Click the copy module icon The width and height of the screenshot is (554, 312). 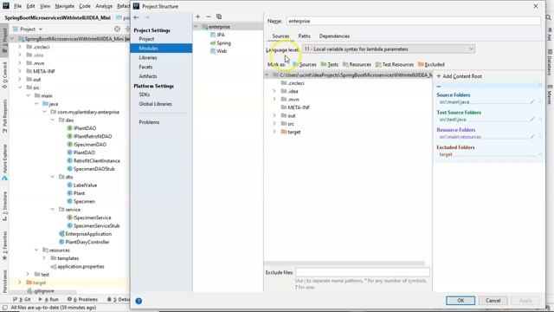coord(219,16)
